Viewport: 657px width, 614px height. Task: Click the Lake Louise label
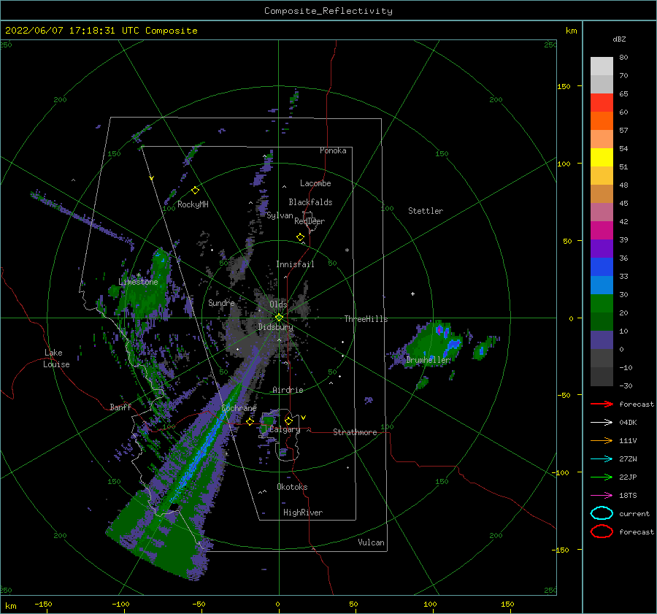click(56, 358)
